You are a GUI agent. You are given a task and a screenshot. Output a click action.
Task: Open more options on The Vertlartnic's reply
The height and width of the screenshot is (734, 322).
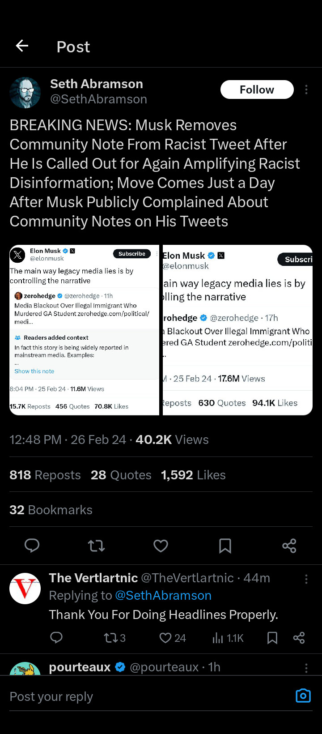click(306, 579)
